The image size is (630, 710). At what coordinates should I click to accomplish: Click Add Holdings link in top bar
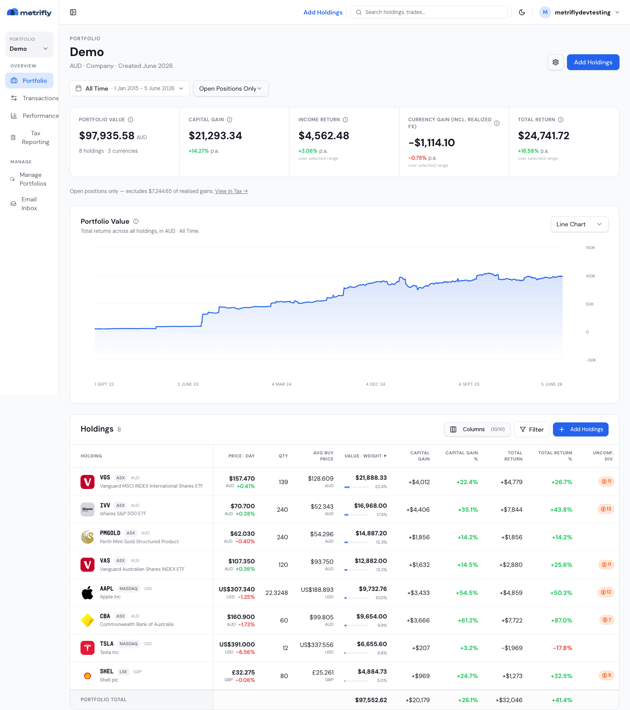[x=323, y=12]
